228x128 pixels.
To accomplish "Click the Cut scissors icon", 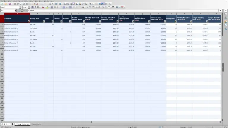I will (24, 4).
